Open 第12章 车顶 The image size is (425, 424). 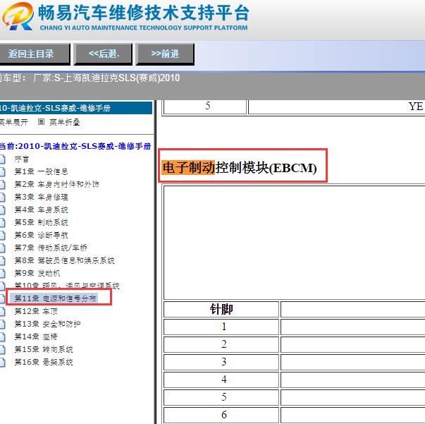click(36, 311)
